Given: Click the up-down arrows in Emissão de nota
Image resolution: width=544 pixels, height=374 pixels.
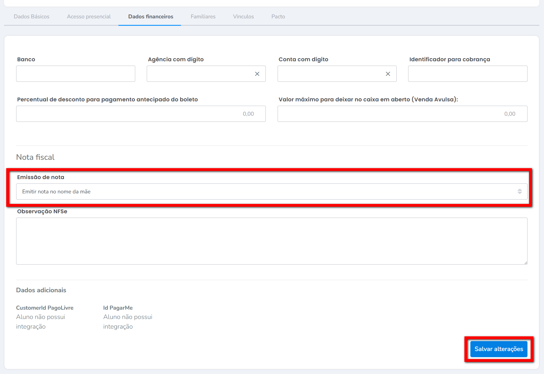Looking at the screenshot, I should coord(519,192).
